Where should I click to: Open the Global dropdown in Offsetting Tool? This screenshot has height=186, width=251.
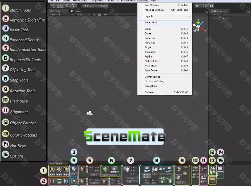pyautogui.click(x=132, y=178)
